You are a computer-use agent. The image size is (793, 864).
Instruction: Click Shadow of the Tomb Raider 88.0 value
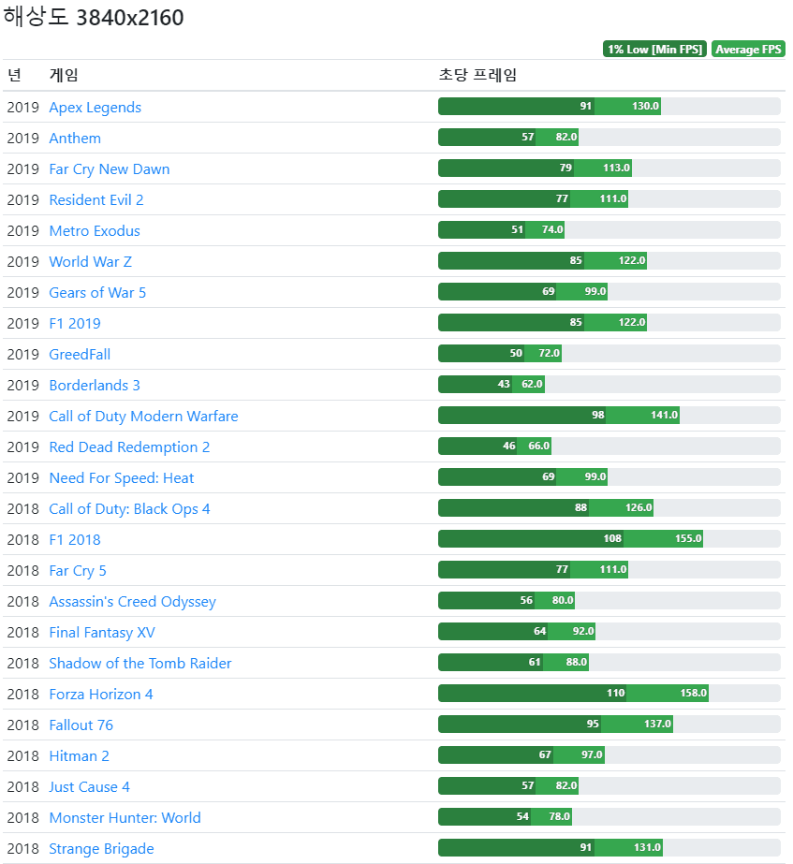pos(577,662)
